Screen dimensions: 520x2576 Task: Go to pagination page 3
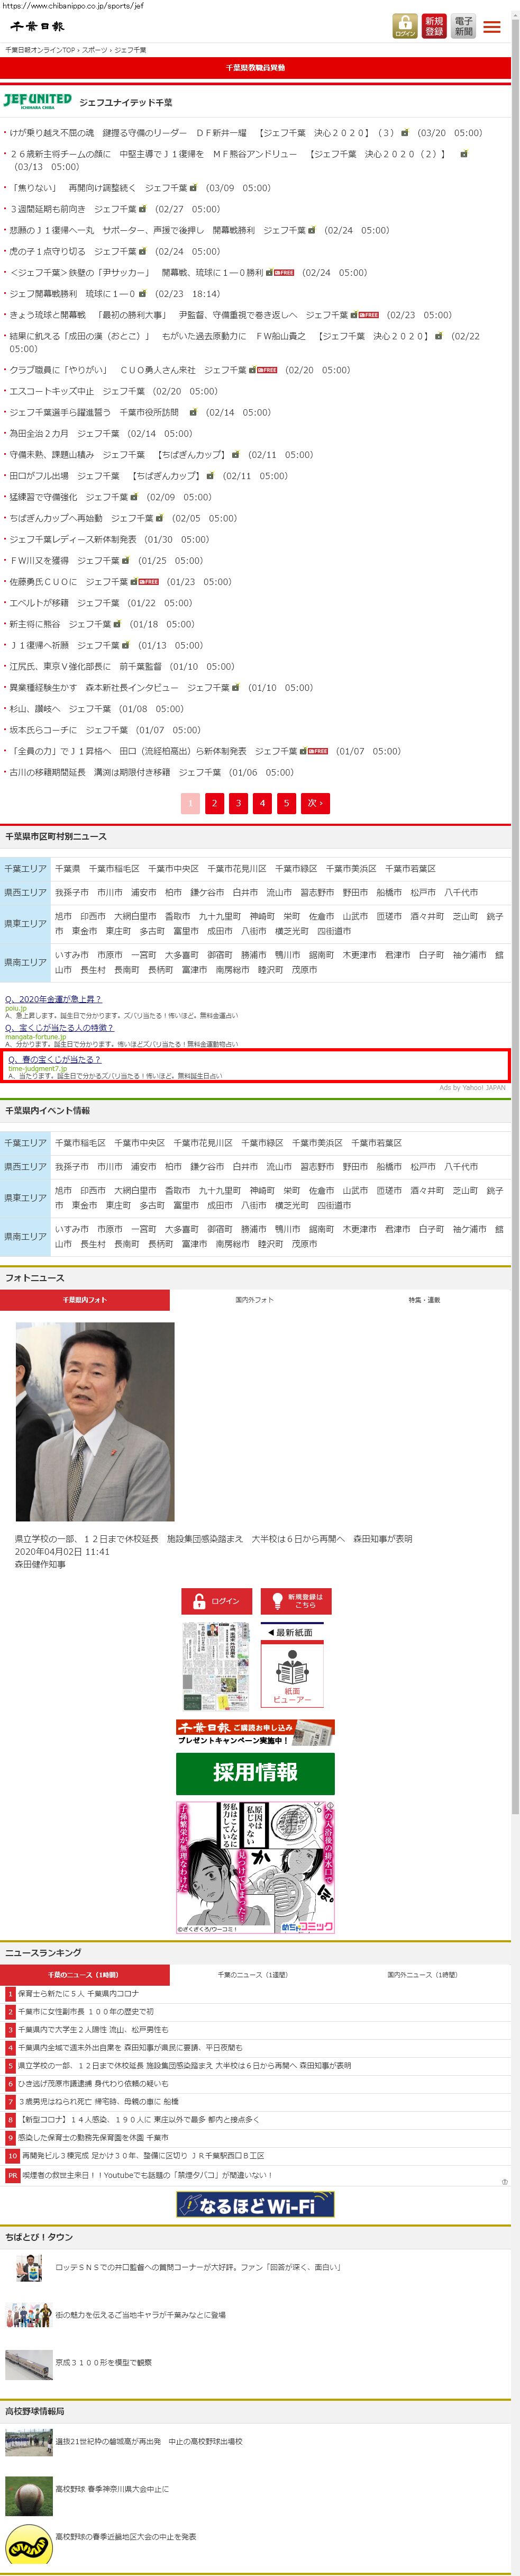238,803
